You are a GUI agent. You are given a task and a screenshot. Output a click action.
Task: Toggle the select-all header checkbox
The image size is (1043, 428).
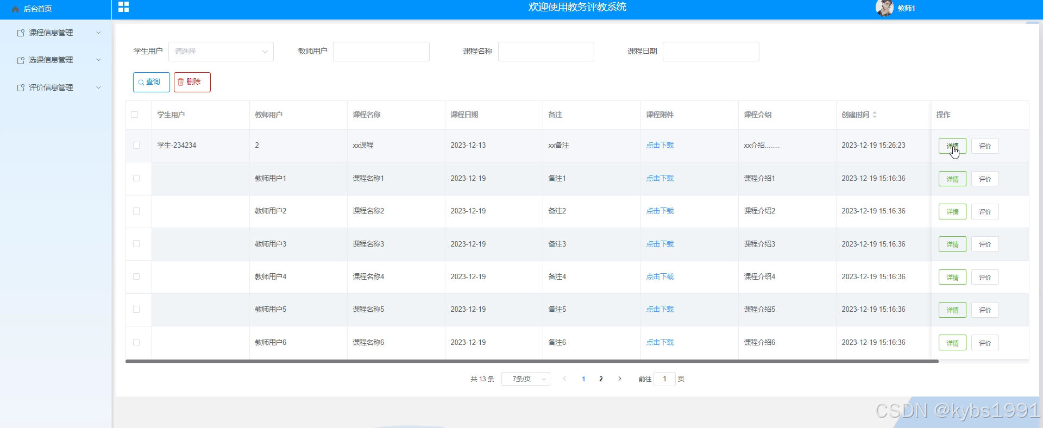pos(135,115)
